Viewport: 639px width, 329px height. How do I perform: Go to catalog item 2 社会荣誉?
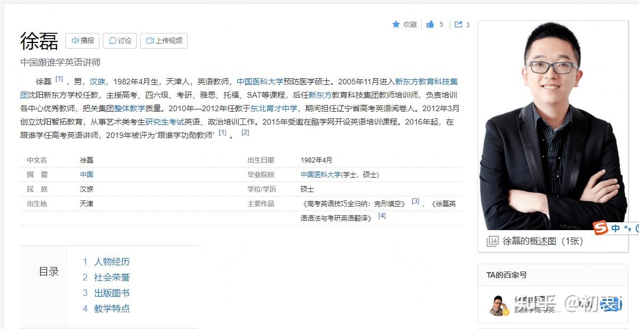coord(112,278)
